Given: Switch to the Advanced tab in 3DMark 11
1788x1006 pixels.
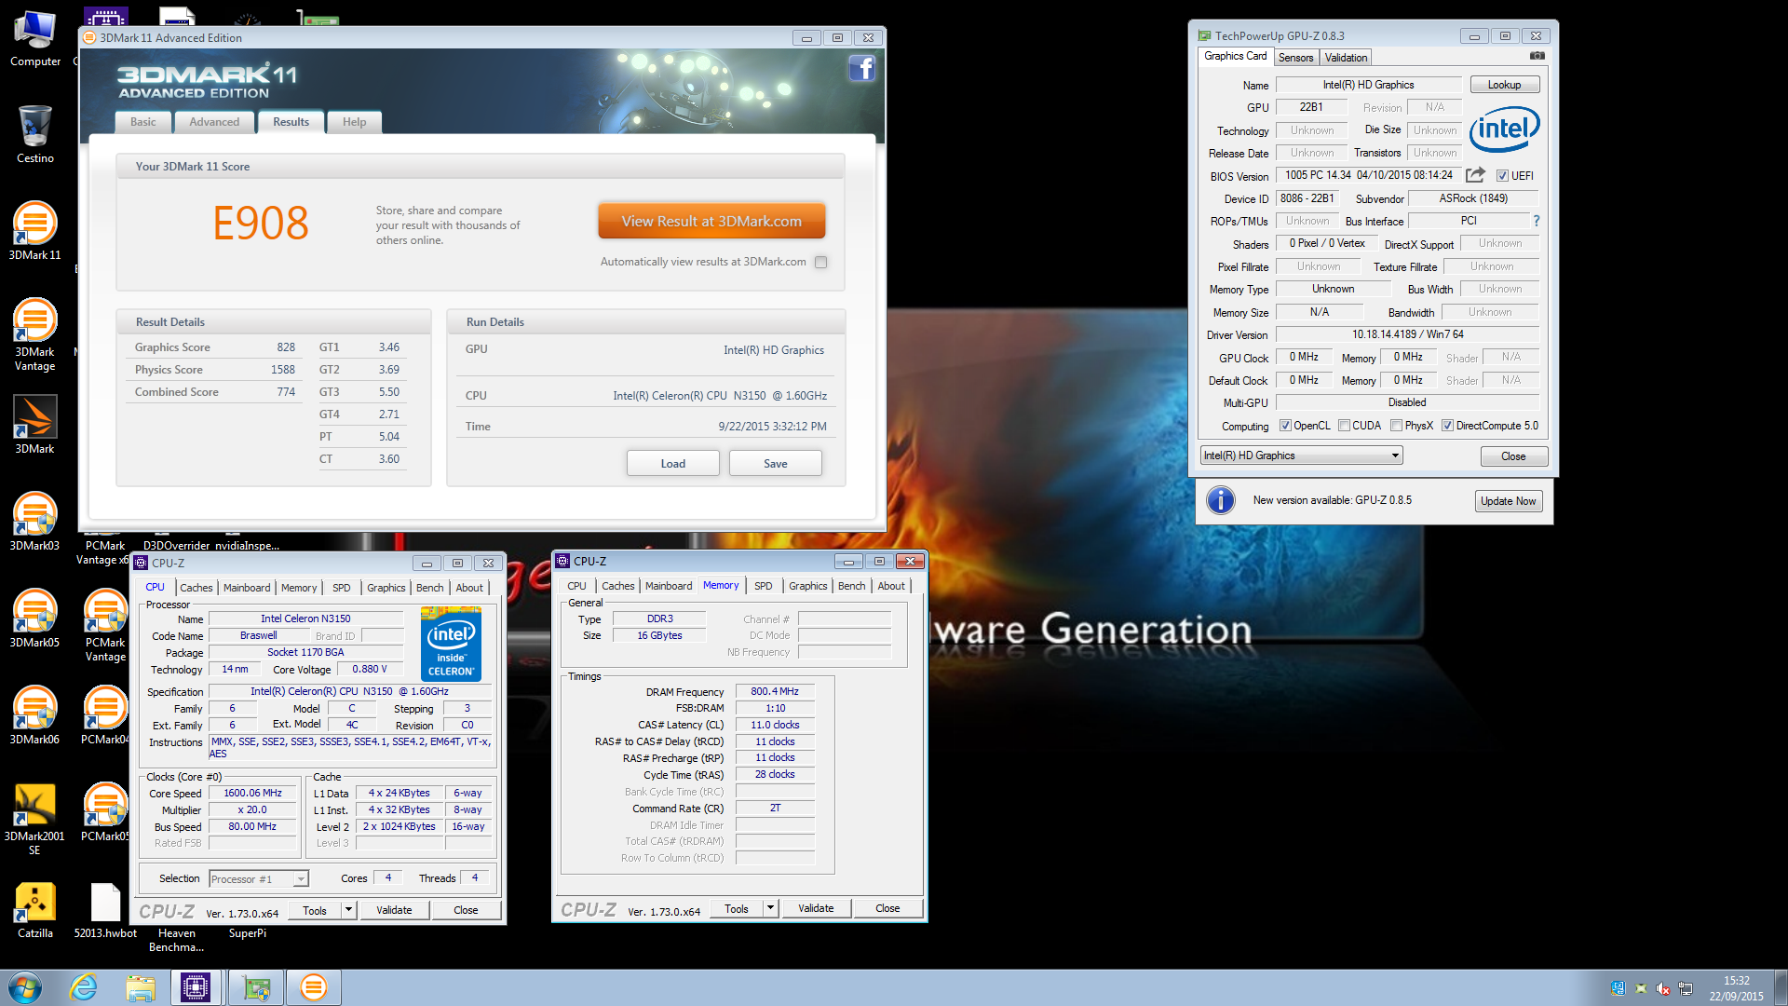Looking at the screenshot, I should 214,122.
